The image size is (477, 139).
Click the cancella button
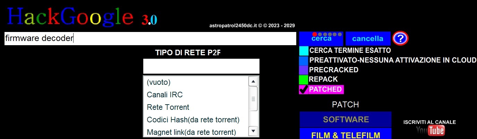(x=368, y=39)
